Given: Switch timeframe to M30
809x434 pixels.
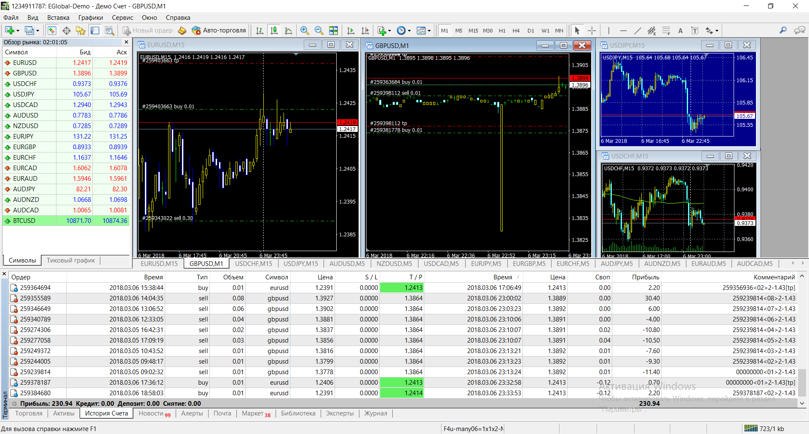Looking at the screenshot, I should pyautogui.click(x=488, y=30).
